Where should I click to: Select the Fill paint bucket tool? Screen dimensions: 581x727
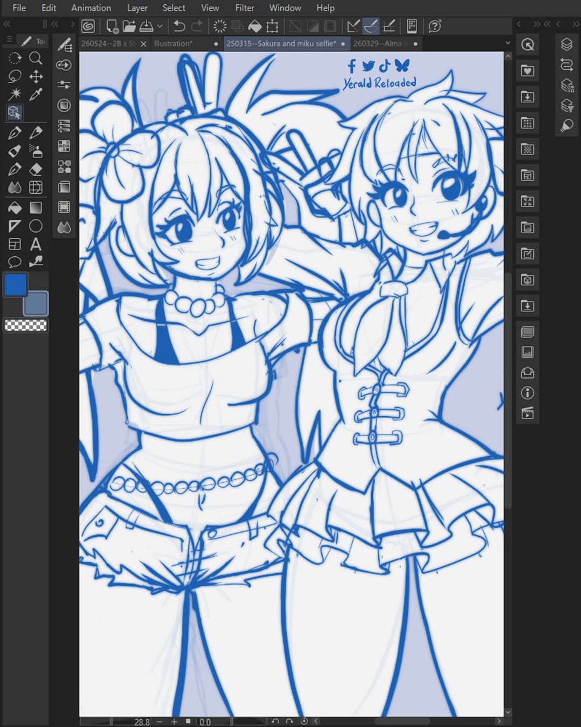pos(15,208)
